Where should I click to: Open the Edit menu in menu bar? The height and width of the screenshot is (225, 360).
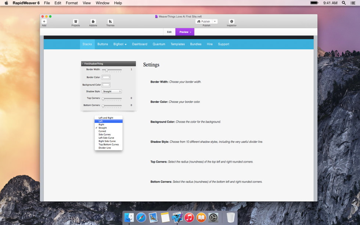(x=58, y=3)
